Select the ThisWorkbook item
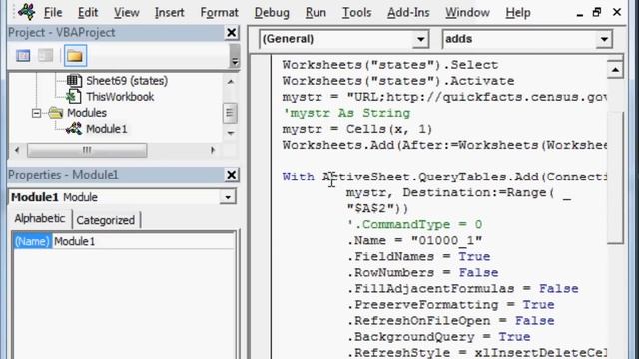 pyautogui.click(x=120, y=97)
